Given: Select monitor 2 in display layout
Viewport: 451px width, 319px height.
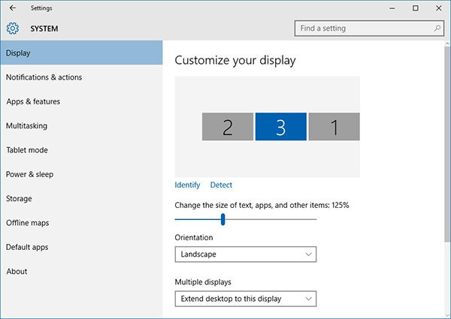Looking at the screenshot, I should pos(227,127).
